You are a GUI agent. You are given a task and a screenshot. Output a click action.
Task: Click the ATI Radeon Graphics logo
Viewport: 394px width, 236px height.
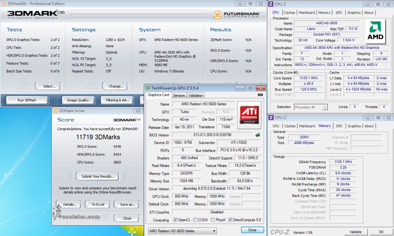point(250,115)
